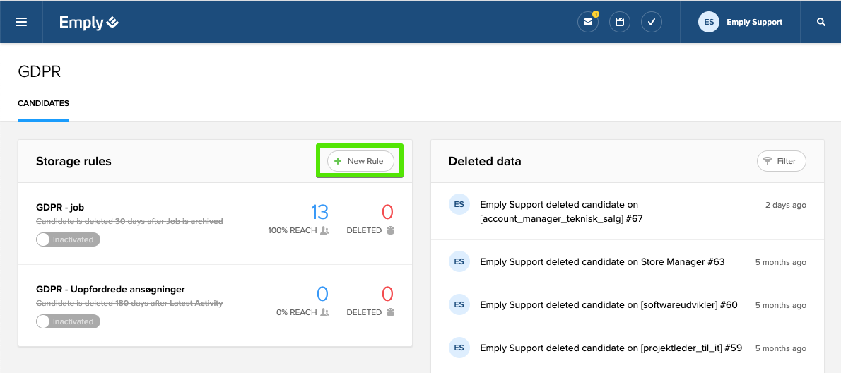The width and height of the screenshot is (841, 373).
Task: Select deleted candidate Store Manager #63 entry
Action: point(602,262)
